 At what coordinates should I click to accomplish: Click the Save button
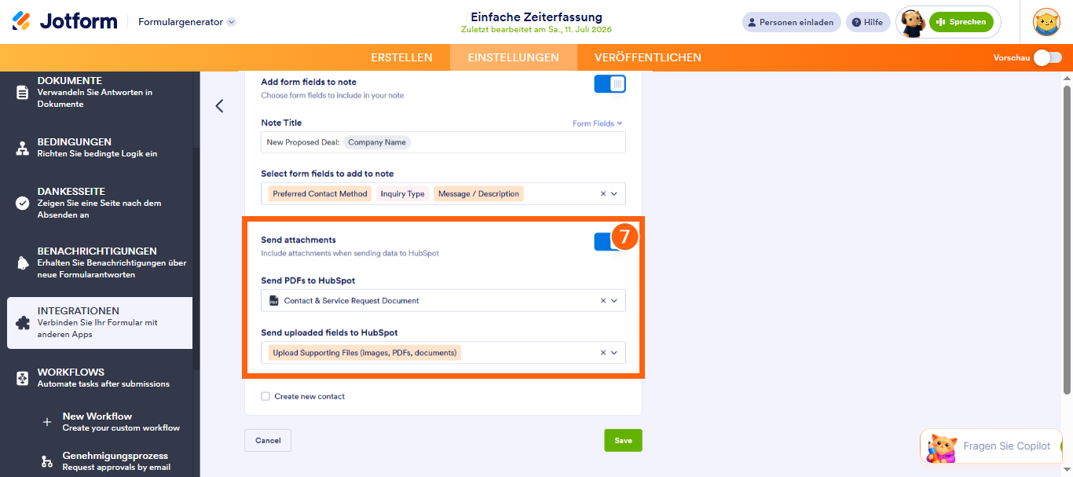point(623,440)
